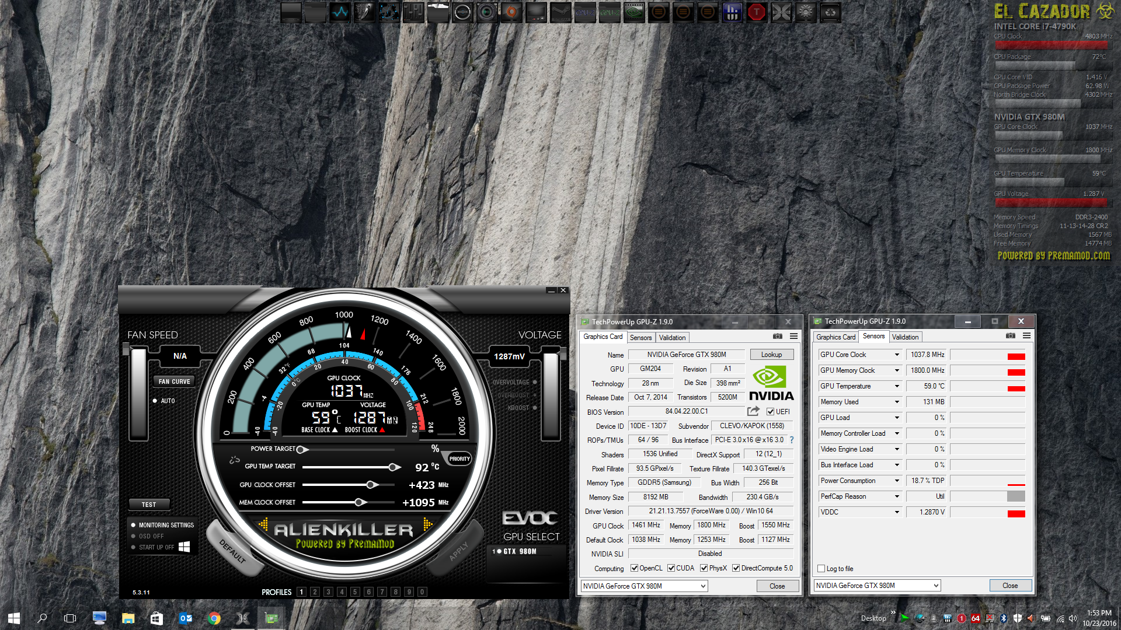1121x630 pixels.
Task: Expand Power Consumption sensor dropdown
Action: click(x=897, y=481)
